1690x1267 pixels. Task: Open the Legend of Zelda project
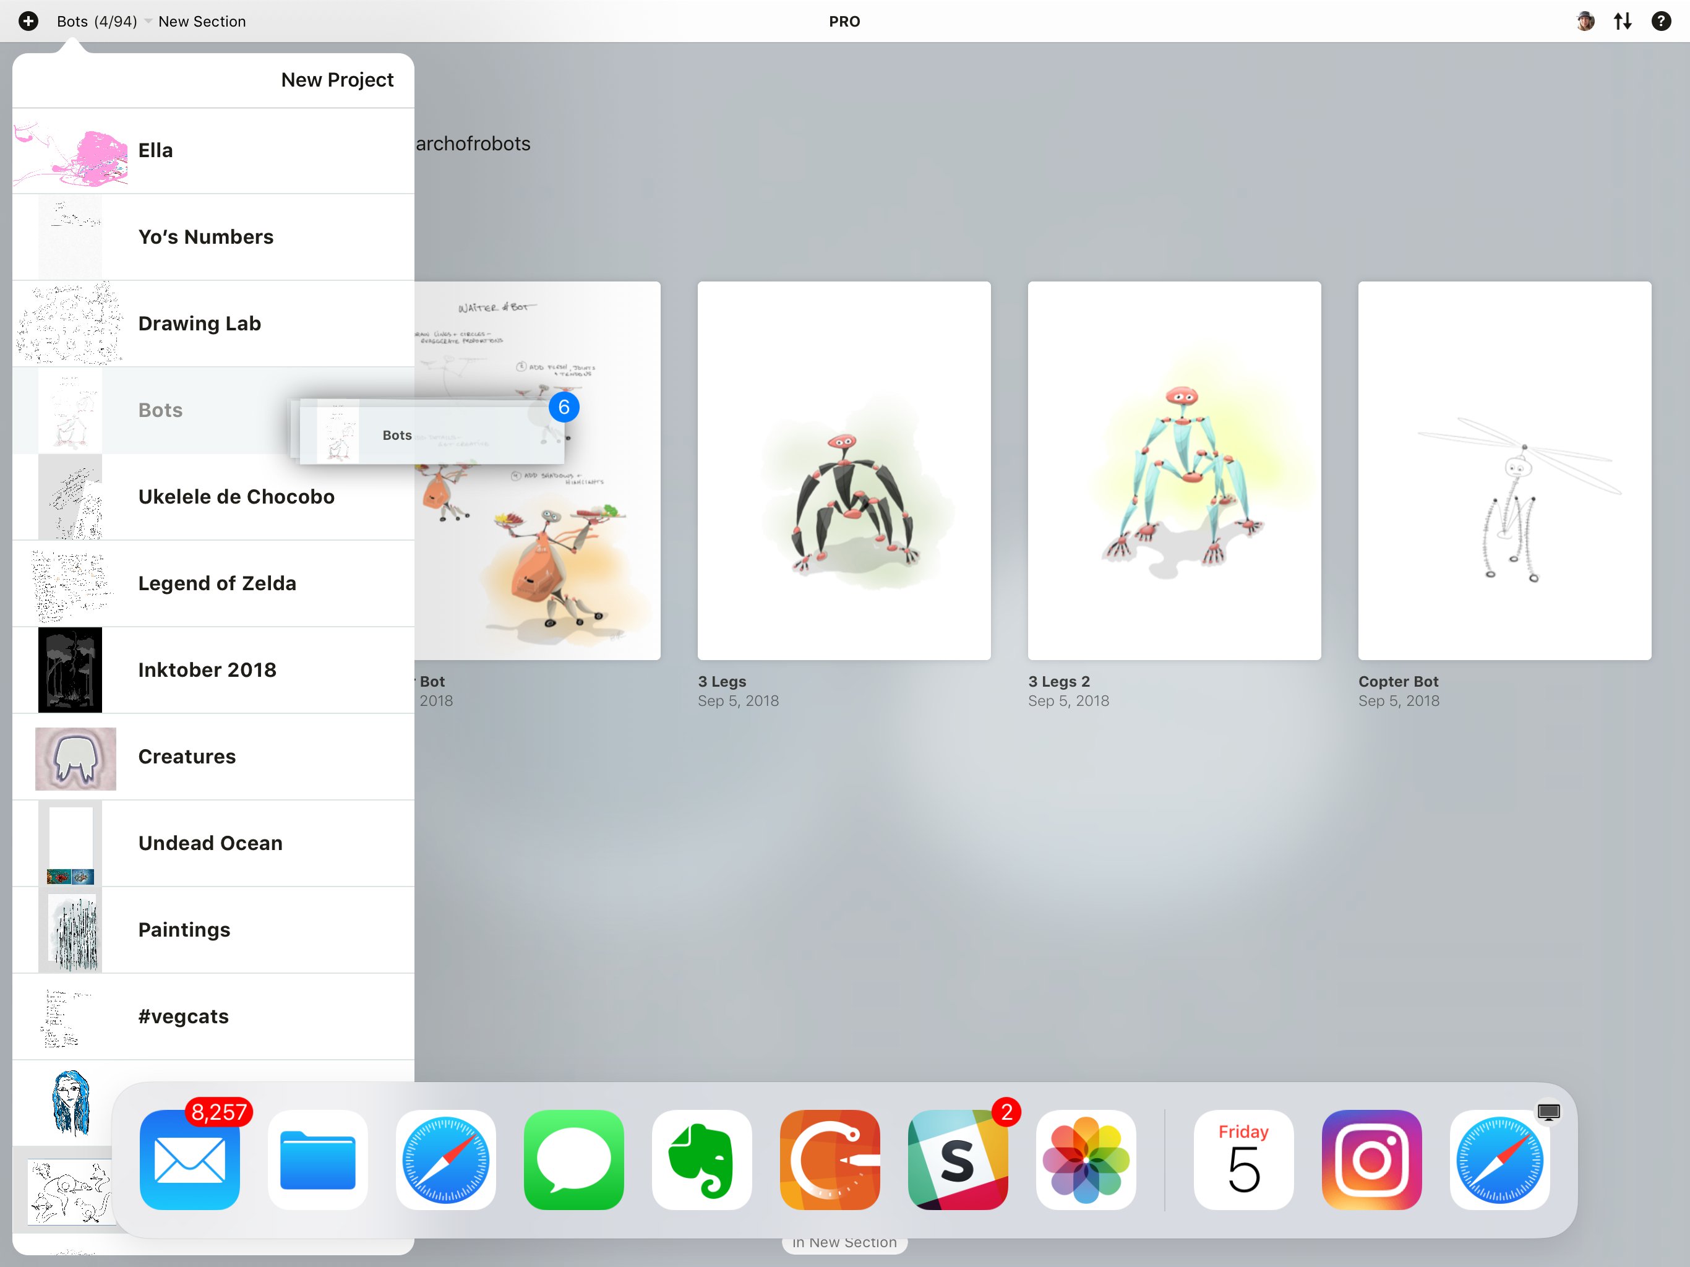point(213,583)
